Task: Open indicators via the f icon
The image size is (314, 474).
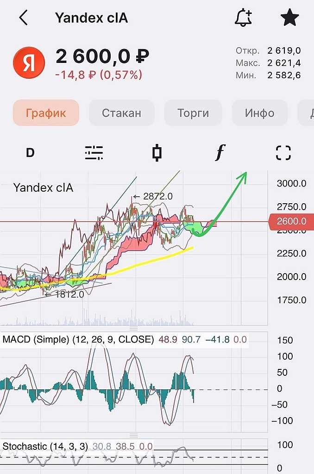Action: point(220,152)
